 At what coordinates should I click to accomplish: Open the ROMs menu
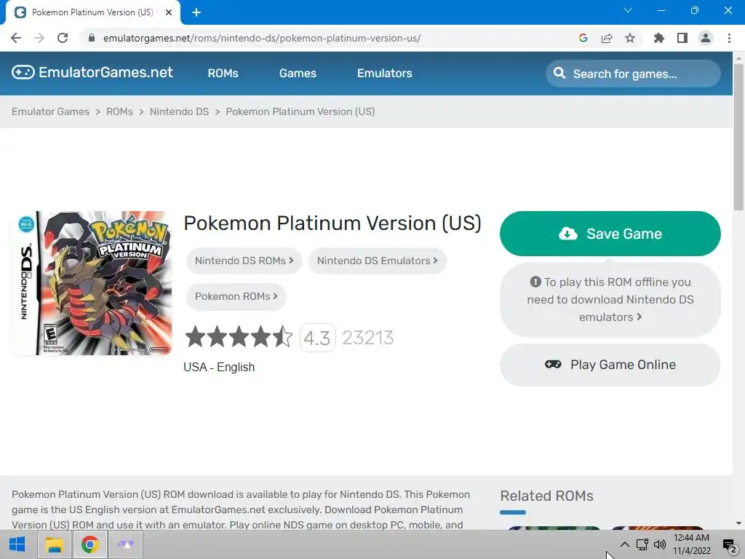tap(223, 74)
